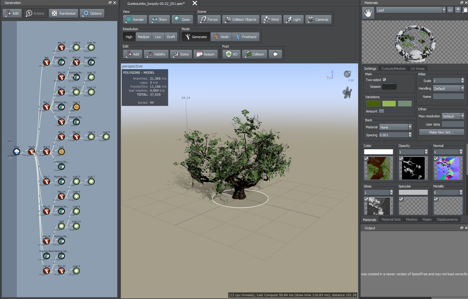
Task: Select the Gizmo tool in the Edit bar
Action: pos(181,54)
